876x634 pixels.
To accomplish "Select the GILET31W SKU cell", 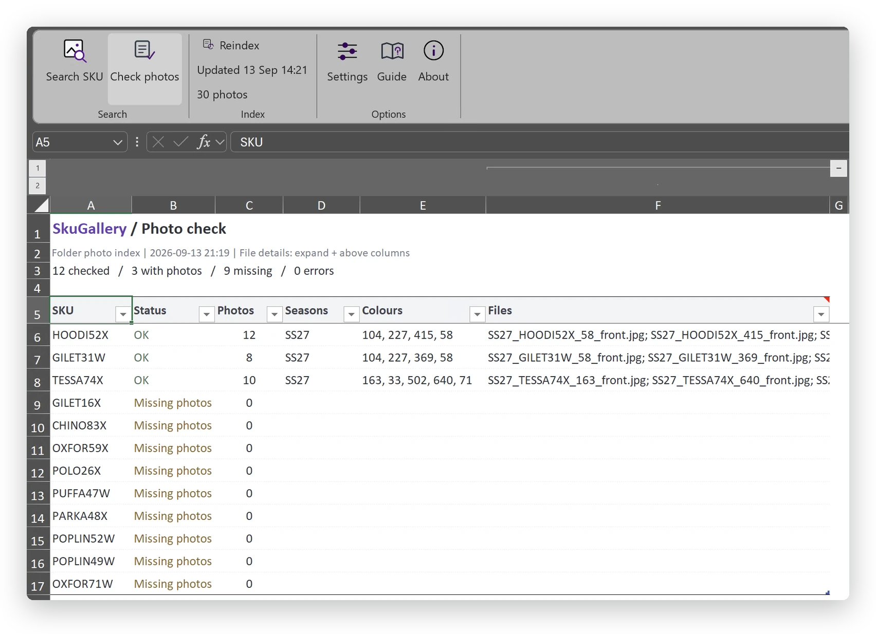I will pos(91,358).
